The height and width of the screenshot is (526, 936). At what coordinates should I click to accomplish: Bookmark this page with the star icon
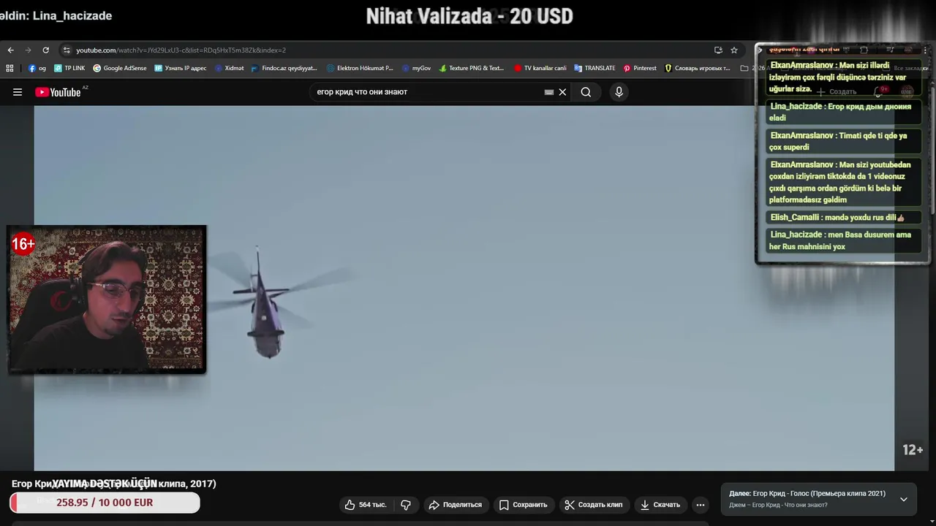[x=734, y=50]
